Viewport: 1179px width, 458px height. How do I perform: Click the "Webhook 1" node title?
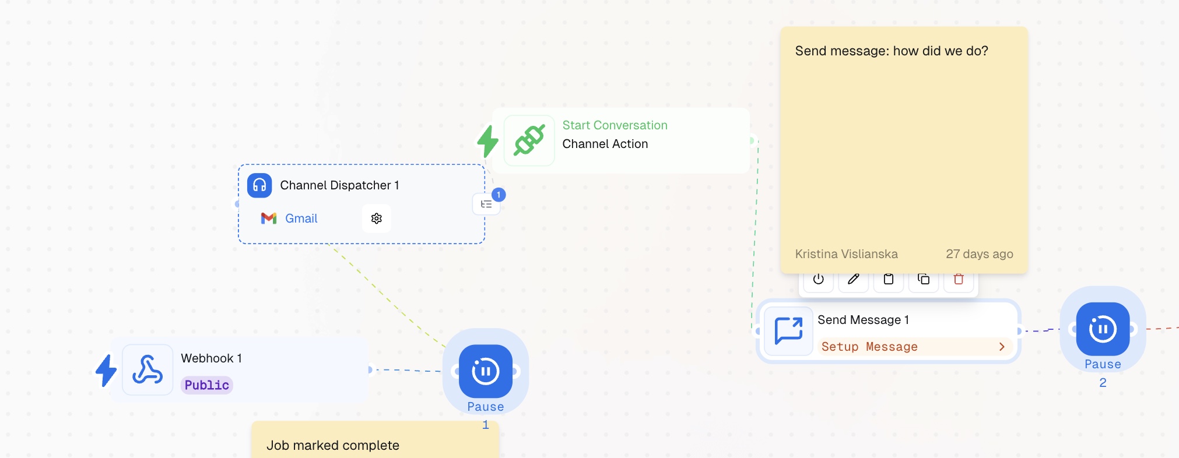click(x=212, y=358)
